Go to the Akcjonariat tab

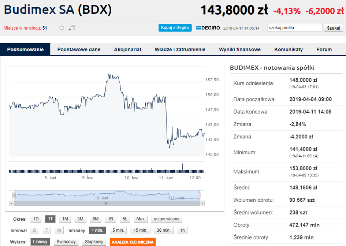tap(127, 49)
